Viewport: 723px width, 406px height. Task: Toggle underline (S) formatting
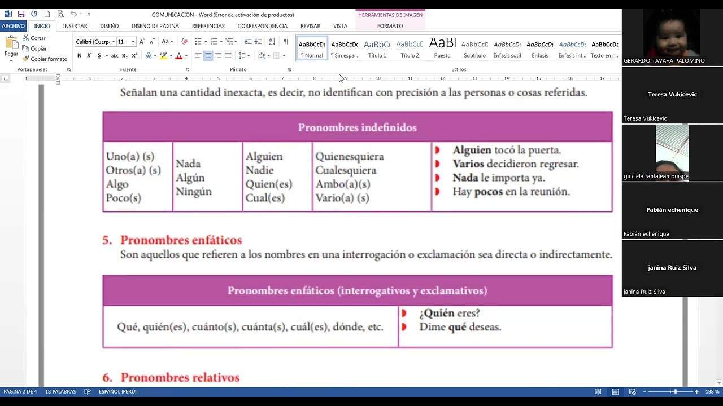click(x=99, y=55)
